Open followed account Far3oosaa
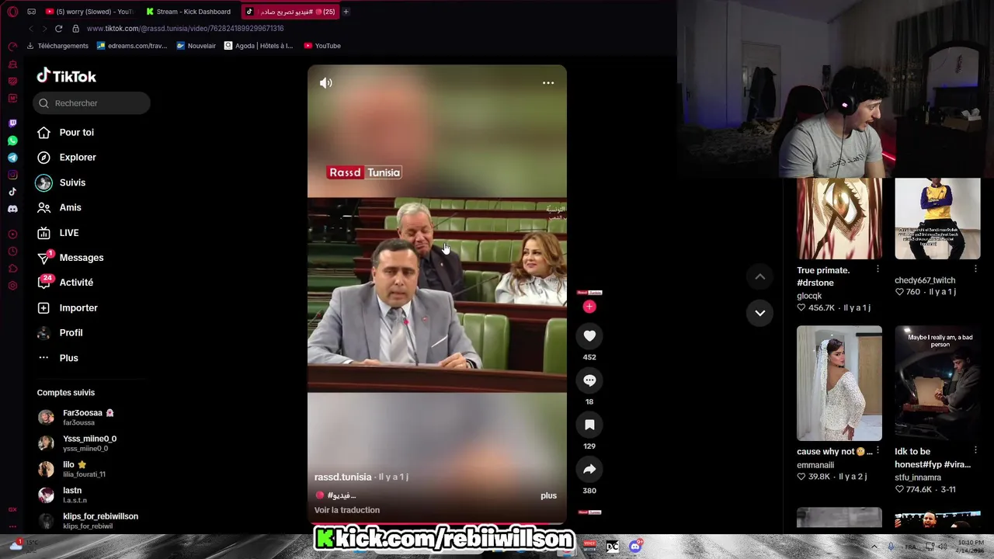Image resolution: width=994 pixels, height=559 pixels. tap(88, 418)
